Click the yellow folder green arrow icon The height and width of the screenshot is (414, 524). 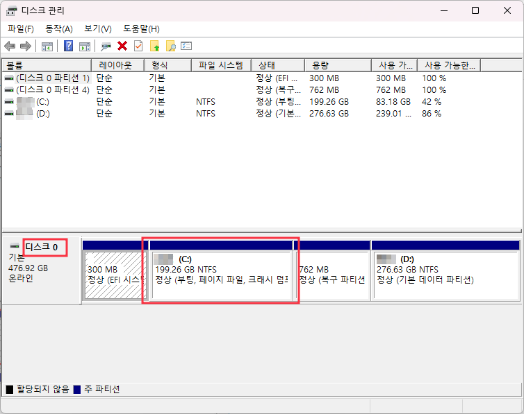point(155,46)
